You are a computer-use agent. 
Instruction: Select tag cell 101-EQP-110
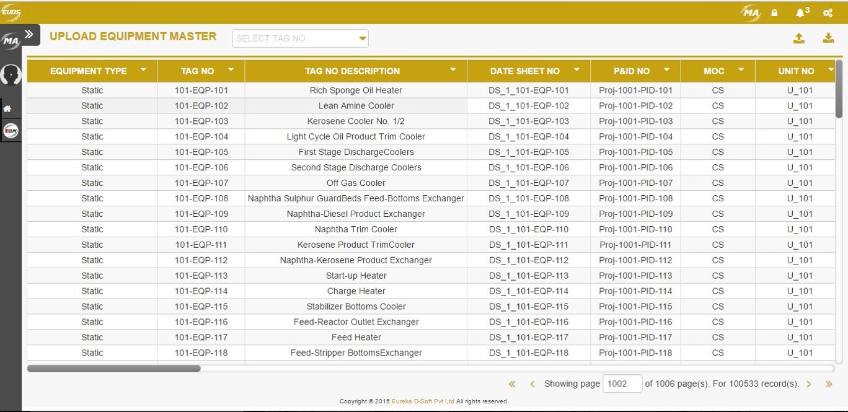pyautogui.click(x=201, y=229)
